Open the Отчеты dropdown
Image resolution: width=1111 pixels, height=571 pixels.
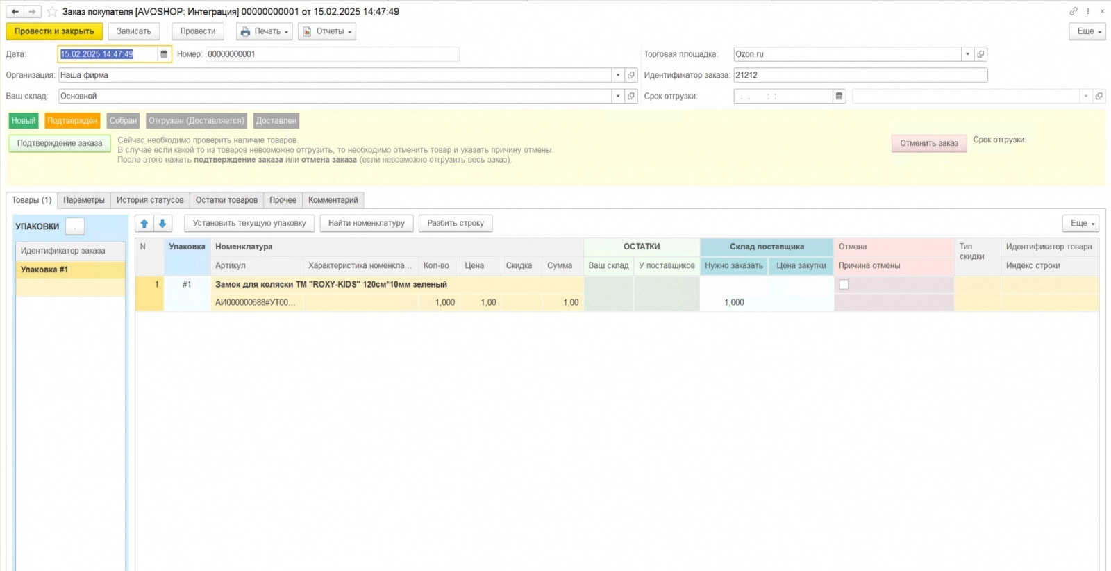327,31
